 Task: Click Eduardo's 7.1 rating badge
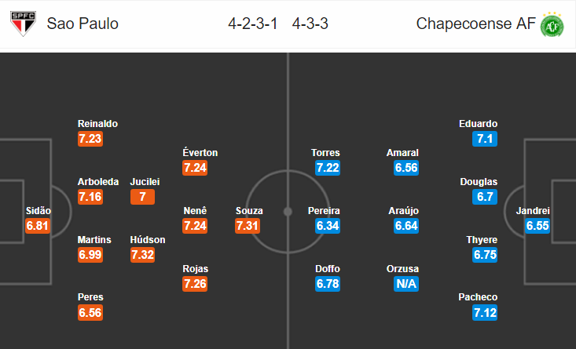pos(485,139)
